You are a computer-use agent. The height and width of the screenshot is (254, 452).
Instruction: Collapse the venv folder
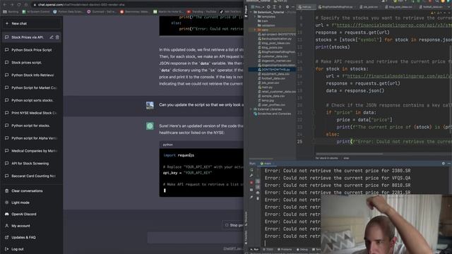click(255, 30)
